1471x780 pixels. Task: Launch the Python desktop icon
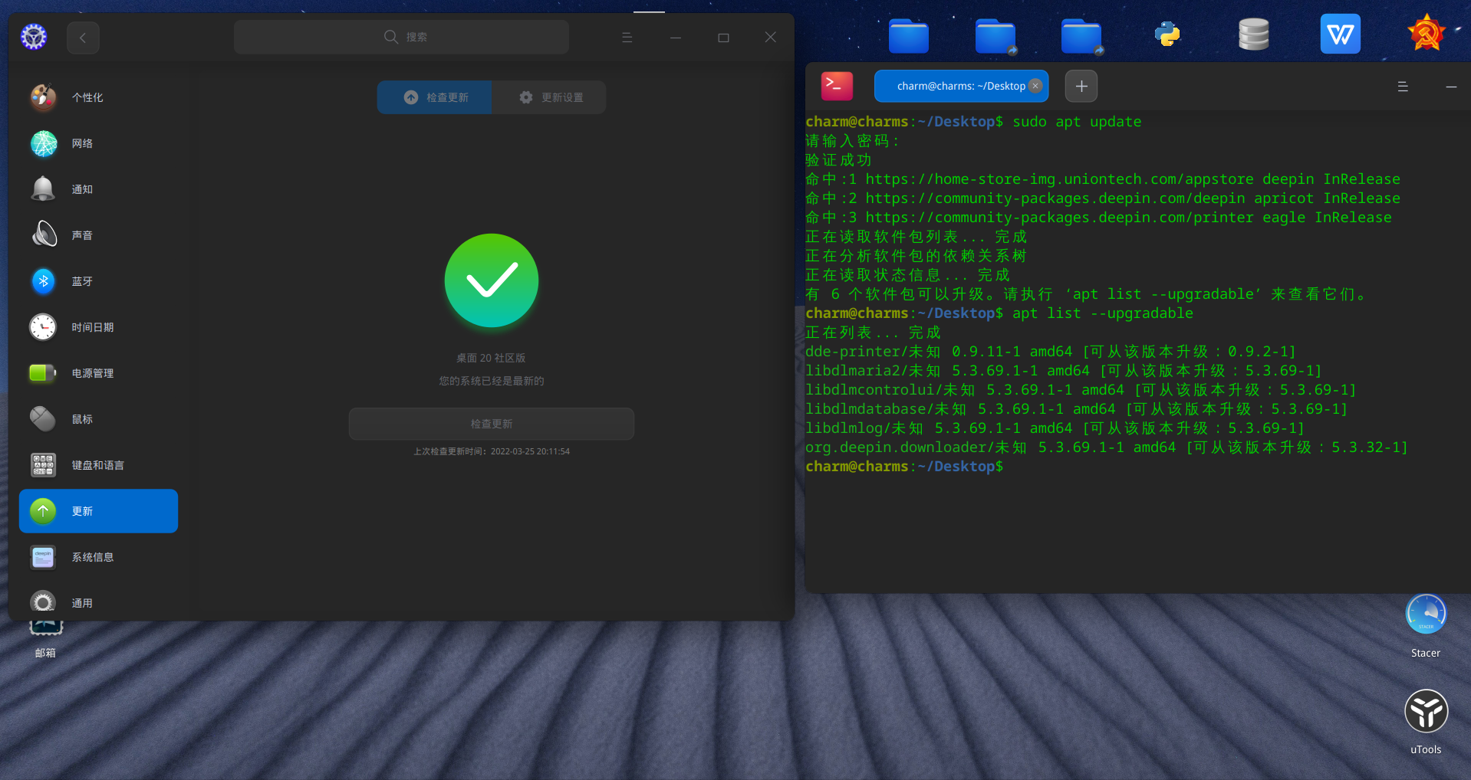(x=1167, y=34)
